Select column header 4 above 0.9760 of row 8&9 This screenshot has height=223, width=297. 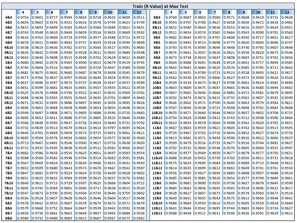(x=171, y=12)
